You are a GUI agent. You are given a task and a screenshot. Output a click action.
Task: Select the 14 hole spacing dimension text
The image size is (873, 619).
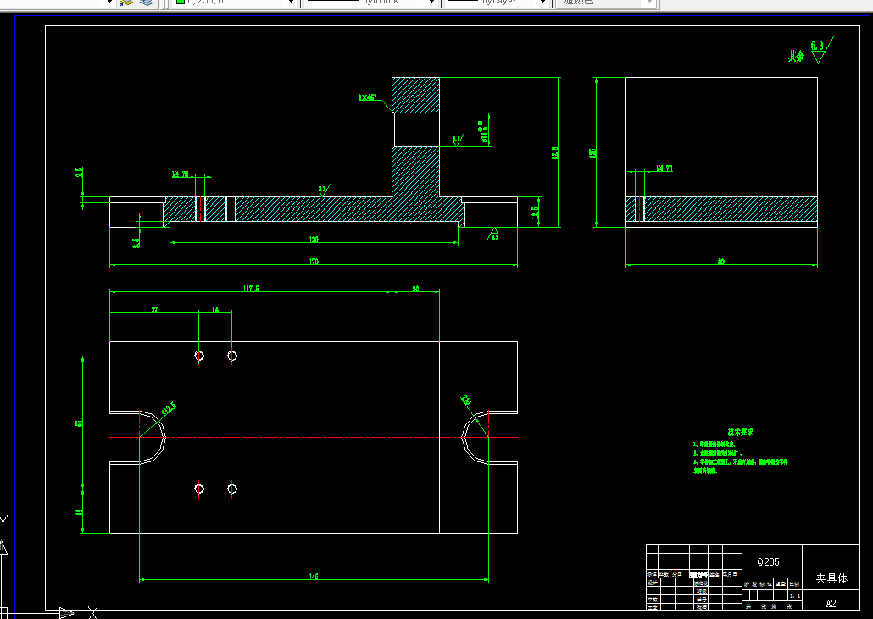tap(215, 310)
